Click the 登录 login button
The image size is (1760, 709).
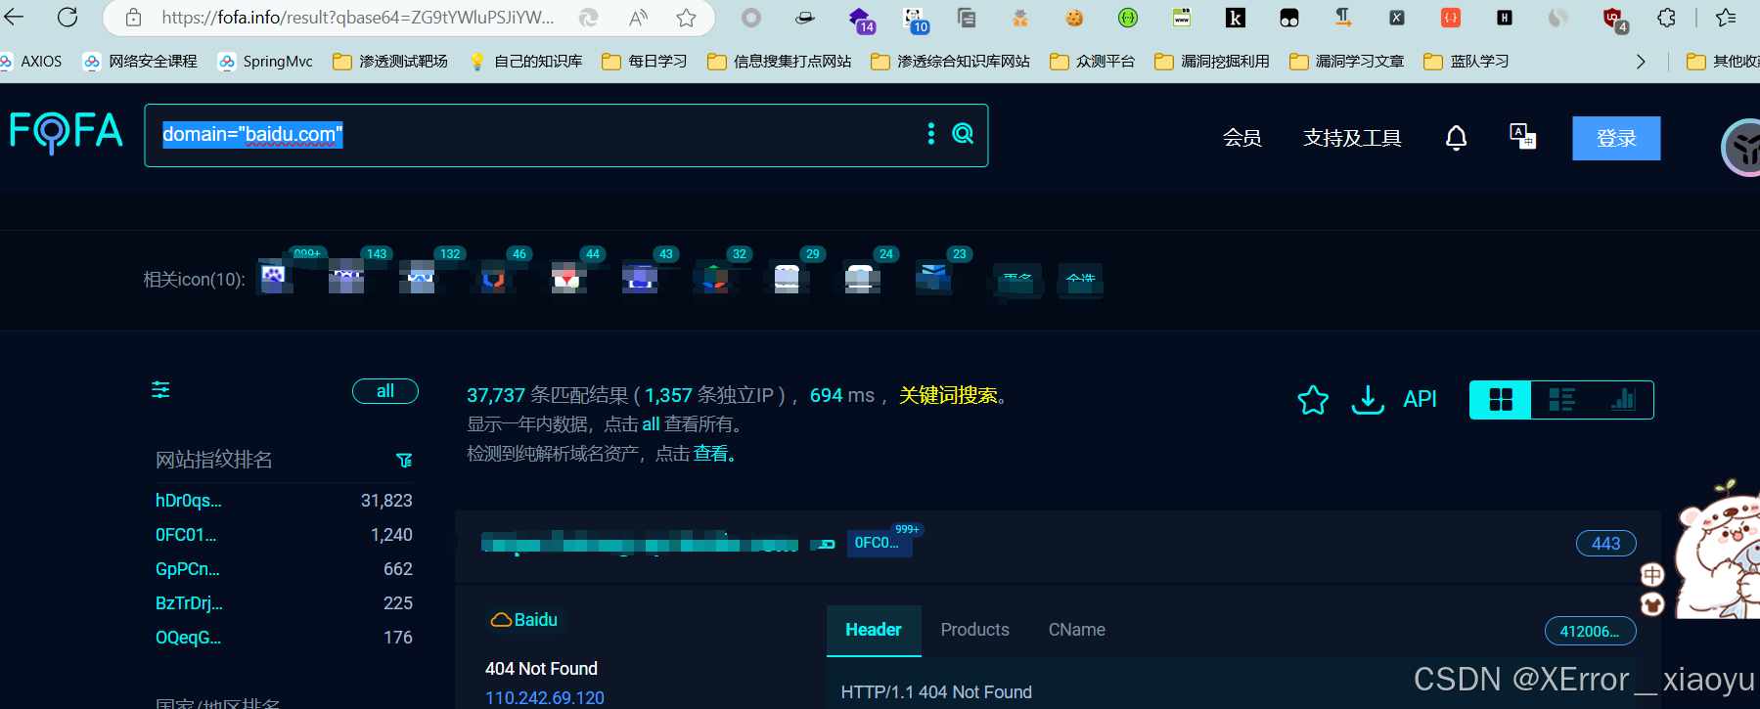pos(1616,138)
